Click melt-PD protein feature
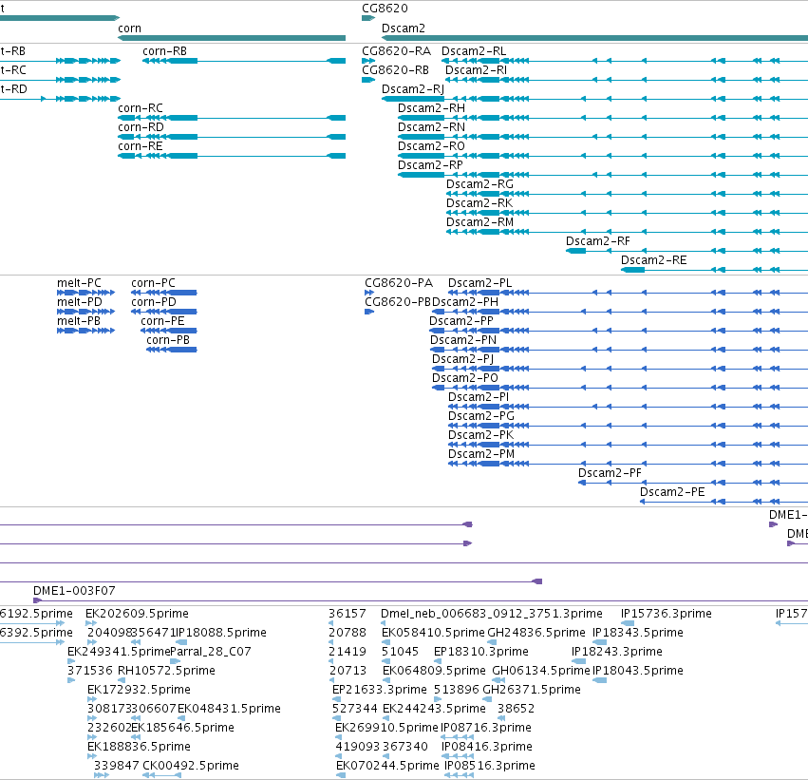The image size is (808, 780). click(x=80, y=303)
